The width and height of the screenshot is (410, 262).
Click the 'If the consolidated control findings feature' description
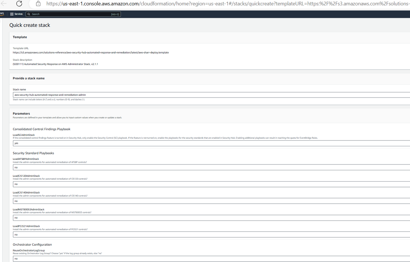pyautogui.click(x=165, y=138)
